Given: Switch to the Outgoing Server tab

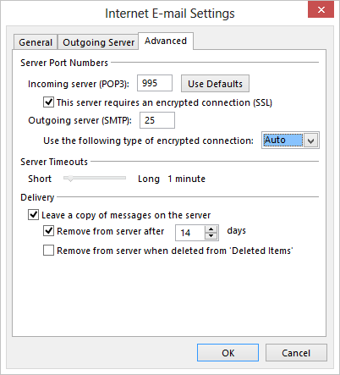Looking at the screenshot, I should click(x=98, y=42).
